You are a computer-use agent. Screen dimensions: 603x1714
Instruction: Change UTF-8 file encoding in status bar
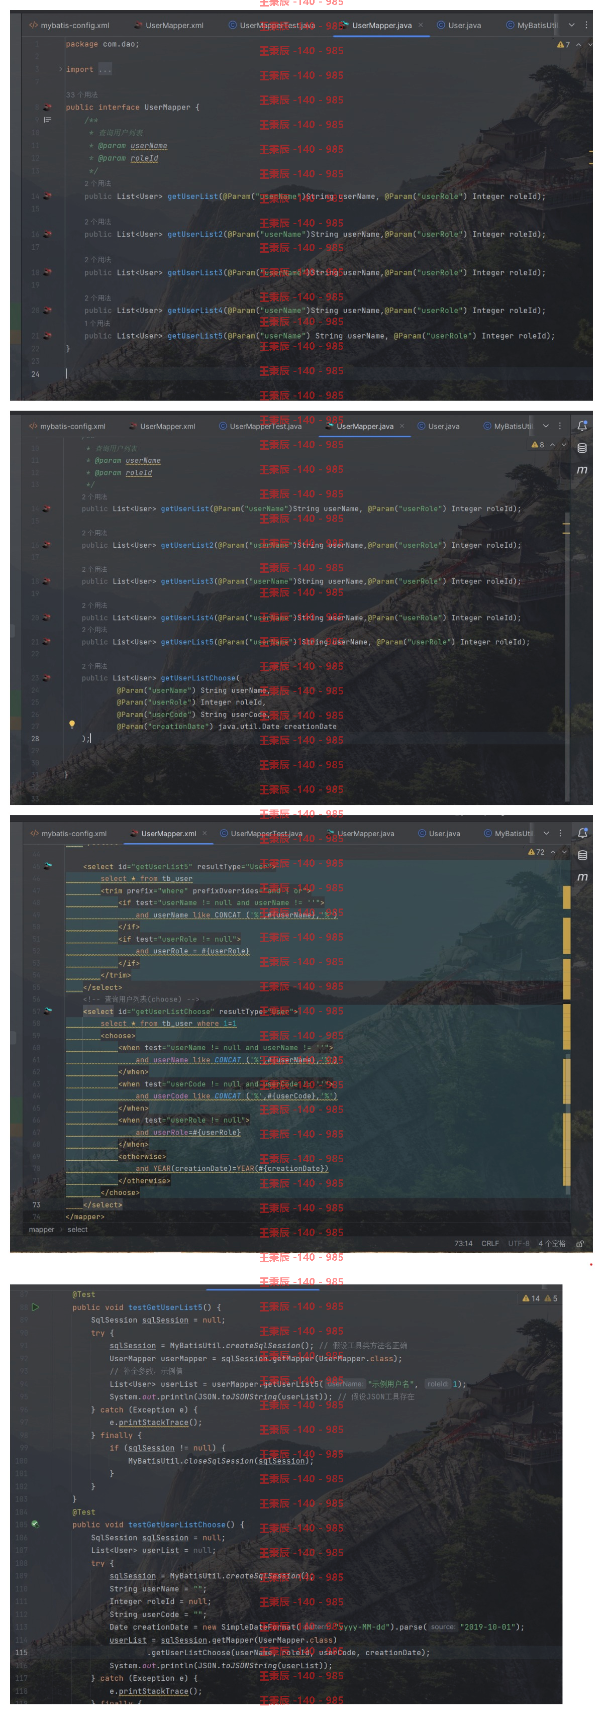coord(519,1244)
